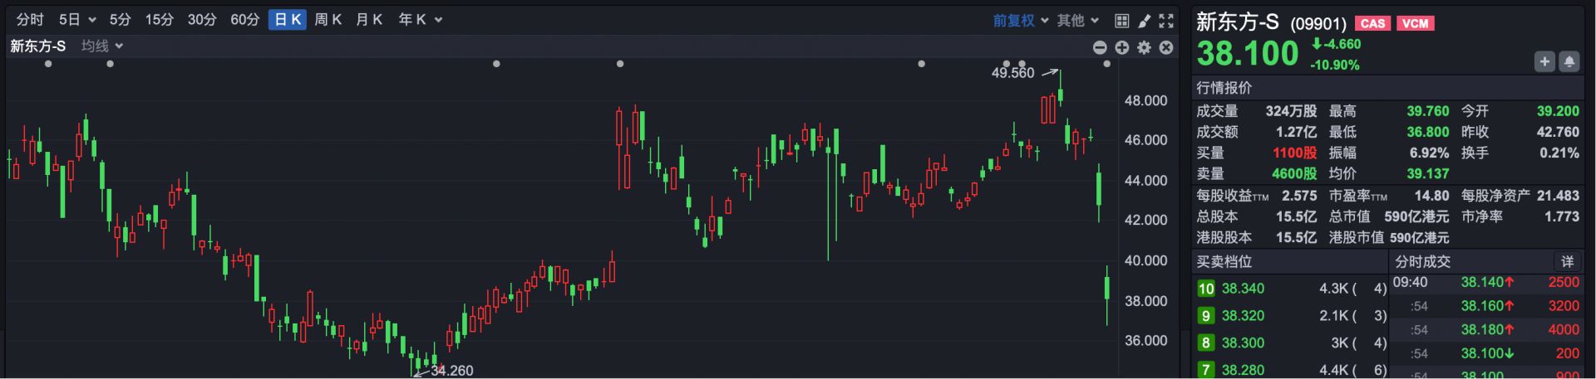Open the 5日 period dropdown arrow
This screenshot has height=379, width=1596.
point(92,20)
